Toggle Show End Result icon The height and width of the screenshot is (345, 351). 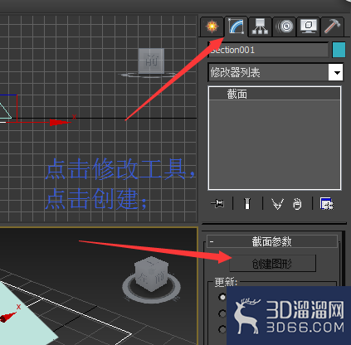click(x=247, y=204)
